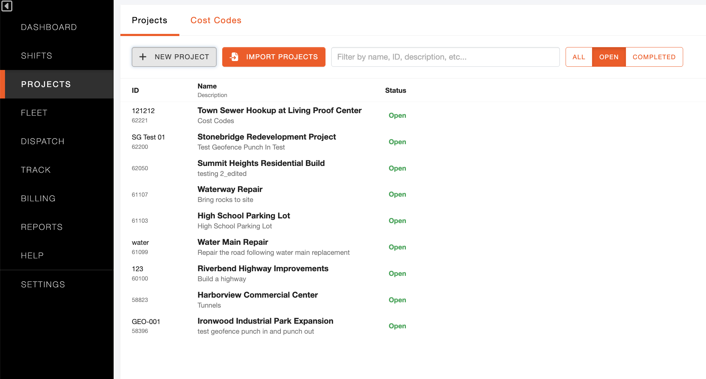The width and height of the screenshot is (706, 379).
Task: Switch to the Cost Codes tab
Action: click(x=216, y=20)
